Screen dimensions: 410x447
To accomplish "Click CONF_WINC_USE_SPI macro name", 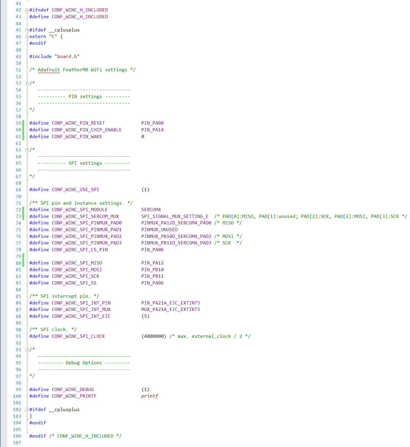I will [x=75, y=190].
